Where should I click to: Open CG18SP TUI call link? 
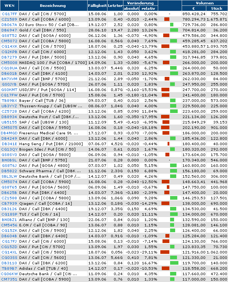click(9, 214)
